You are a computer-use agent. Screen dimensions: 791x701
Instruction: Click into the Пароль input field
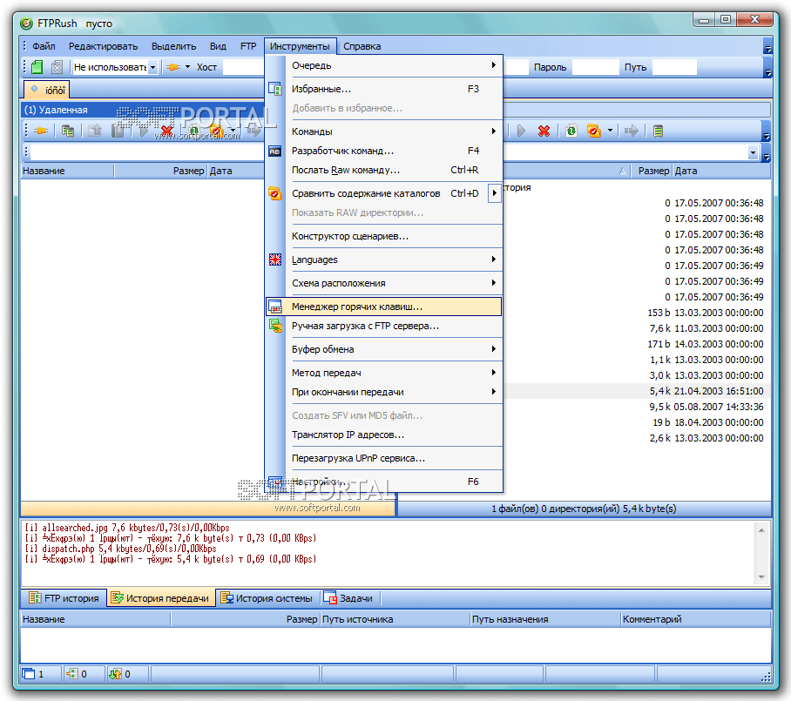[595, 67]
